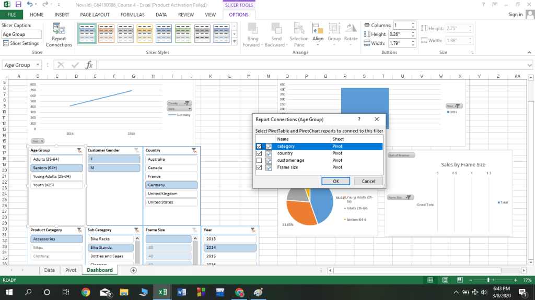Open the Align dropdown menu

pos(318,34)
